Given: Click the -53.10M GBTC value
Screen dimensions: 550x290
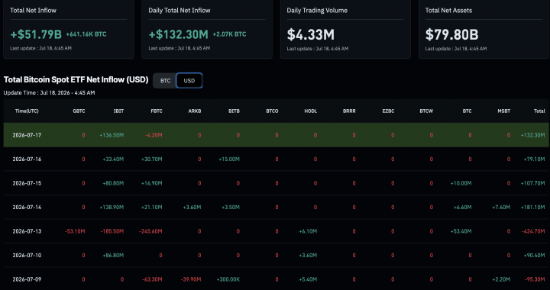Looking at the screenshot, I should [x=75, y=231].
